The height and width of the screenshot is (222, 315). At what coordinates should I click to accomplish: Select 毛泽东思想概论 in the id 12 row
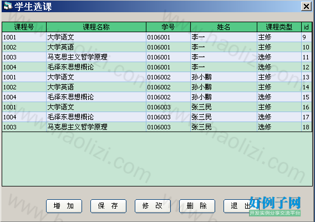pyautogui.click(x=96, y=67)
